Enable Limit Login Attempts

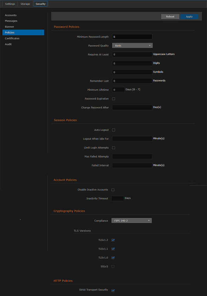tap(113, 147)
